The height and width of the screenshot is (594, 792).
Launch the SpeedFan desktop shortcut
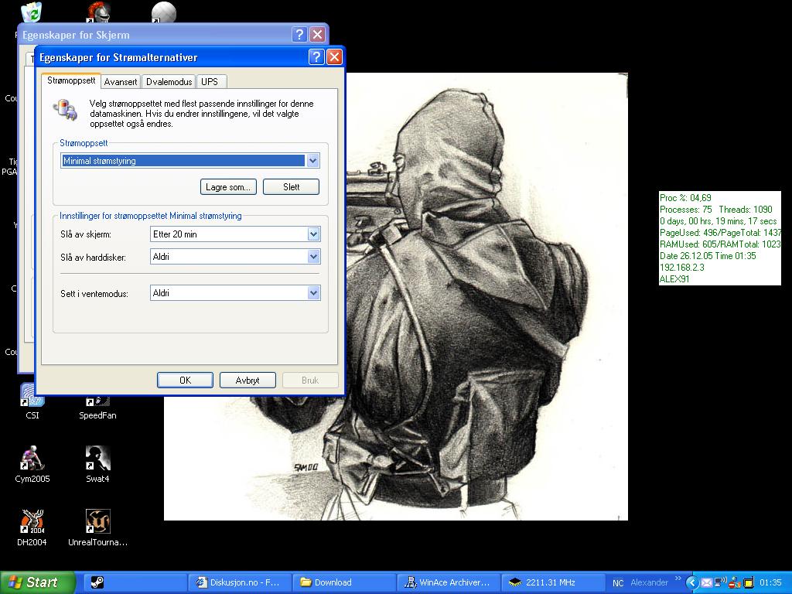point(97,408)
